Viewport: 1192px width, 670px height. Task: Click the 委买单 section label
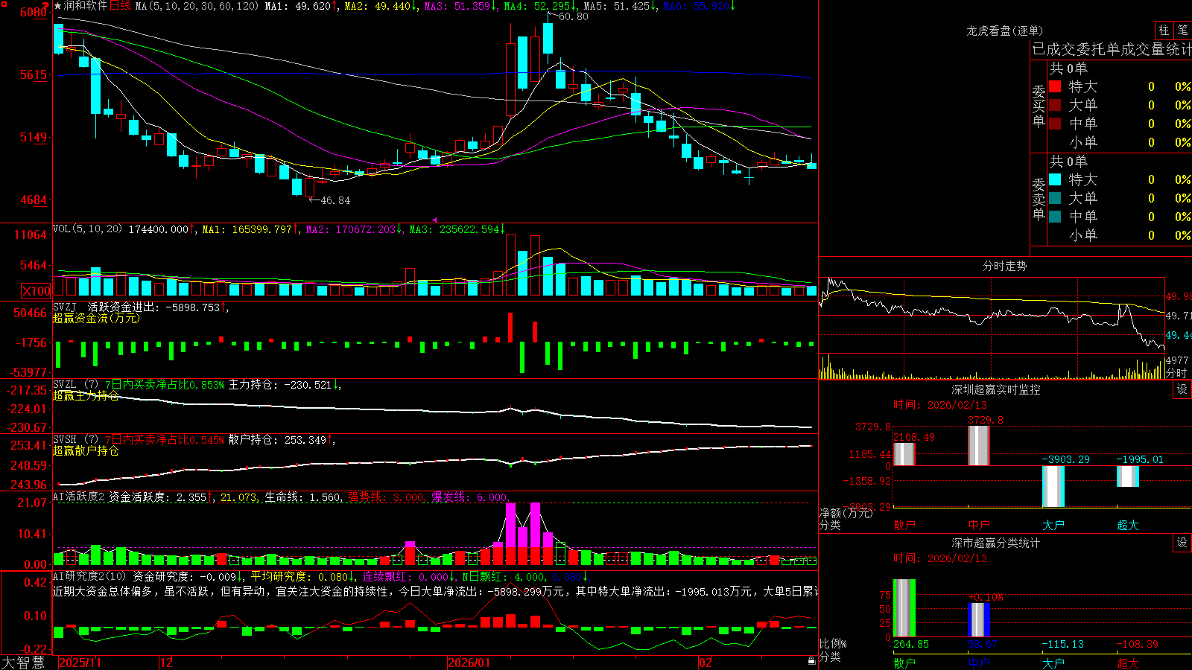[x=1039, y=106]
